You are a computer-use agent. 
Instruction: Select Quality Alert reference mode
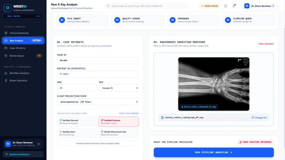pos(77,133)
